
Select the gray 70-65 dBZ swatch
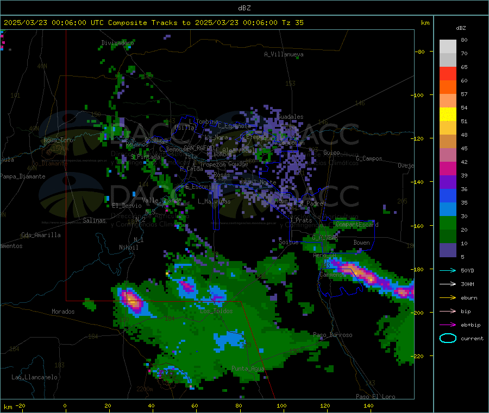pyautogui.click(x=448, y=60)
